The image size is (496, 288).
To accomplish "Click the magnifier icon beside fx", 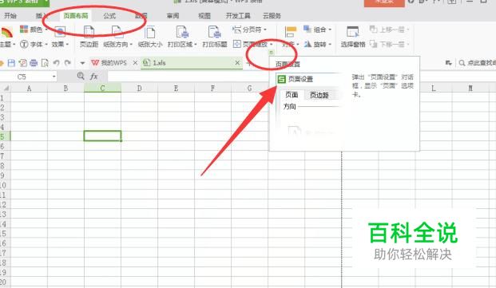I will pyautogui.click(x=81, y=76).
